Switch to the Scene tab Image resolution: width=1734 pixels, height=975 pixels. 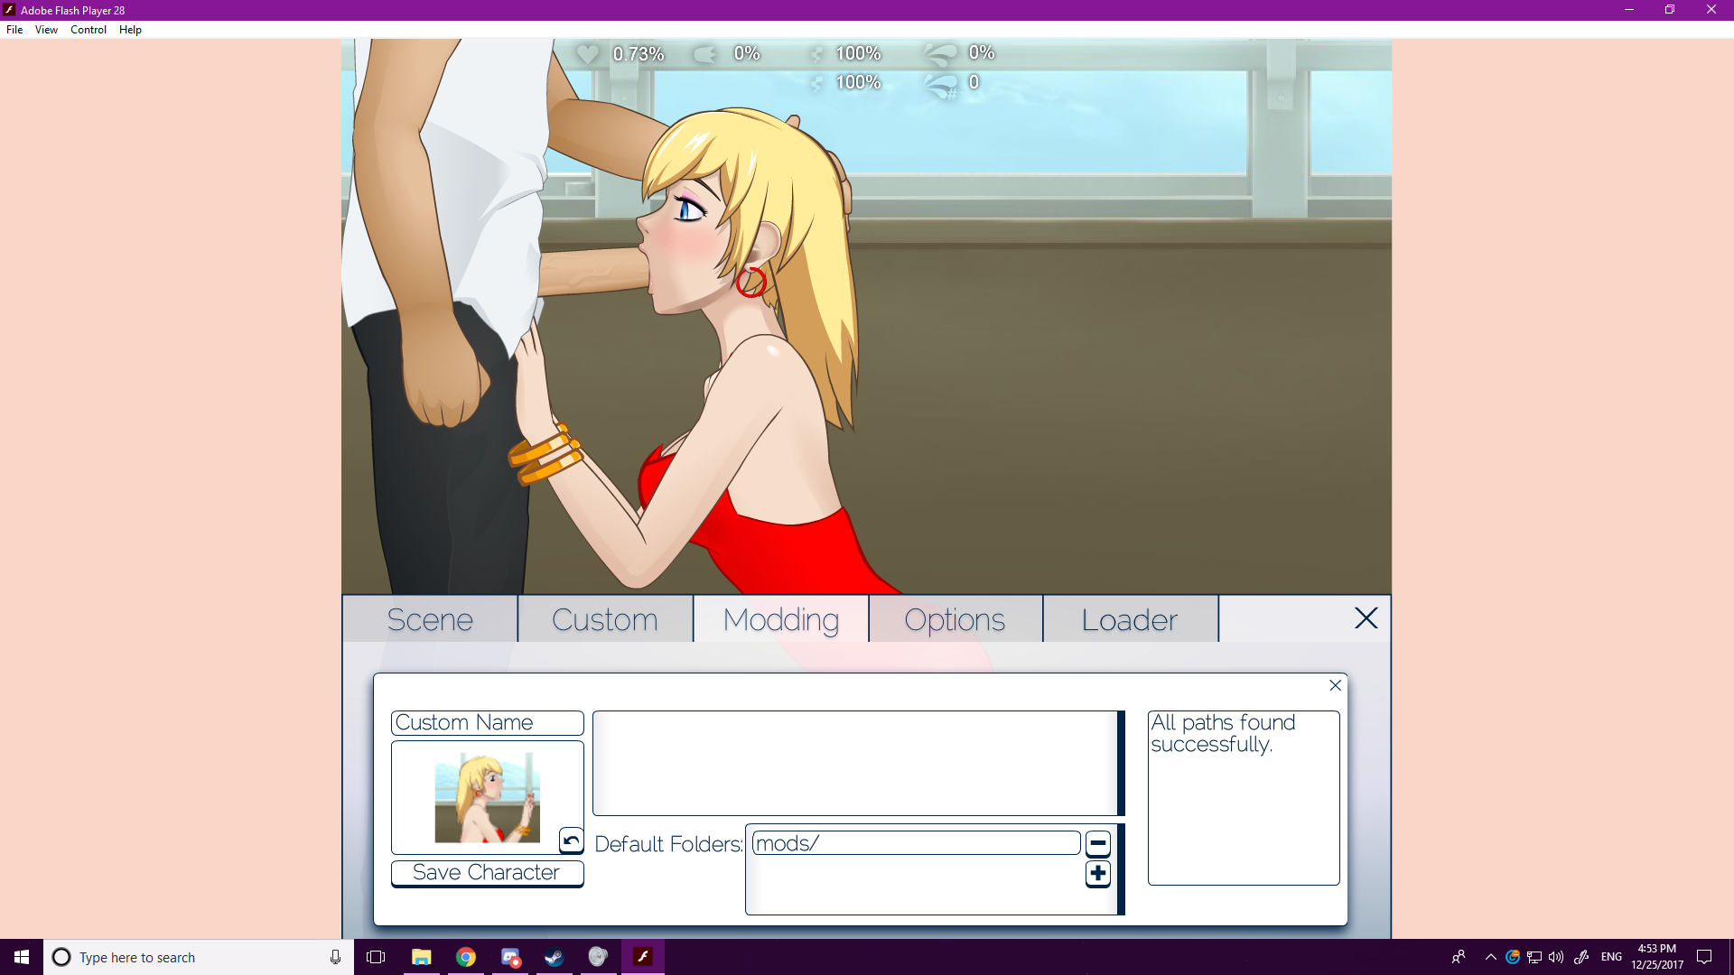coord(430,620)
